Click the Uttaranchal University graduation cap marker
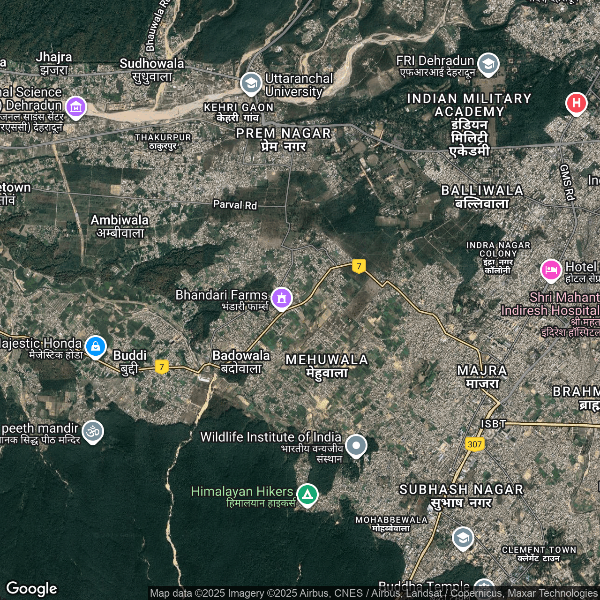 pos(251,83)
